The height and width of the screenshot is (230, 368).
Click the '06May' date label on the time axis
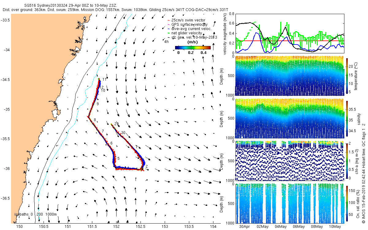pos(299,227)
